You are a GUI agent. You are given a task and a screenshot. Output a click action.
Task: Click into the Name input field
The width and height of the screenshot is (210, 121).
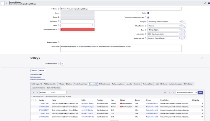pyautogui.click(x=121, y=9)
